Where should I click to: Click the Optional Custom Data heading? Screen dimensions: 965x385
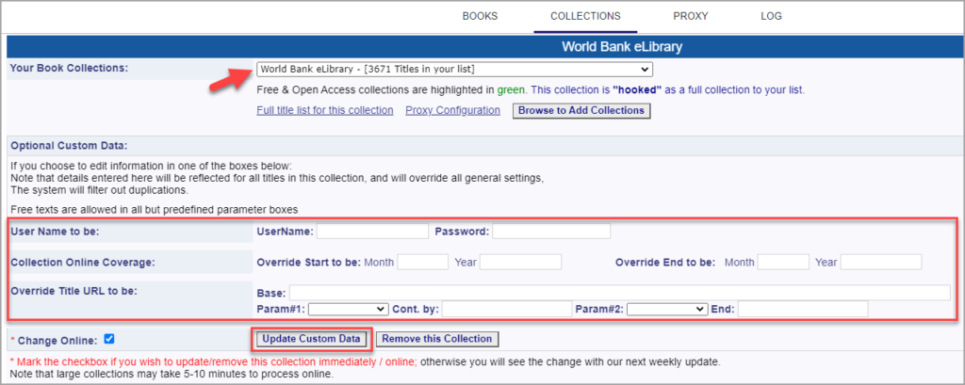[x=68, y=146]
